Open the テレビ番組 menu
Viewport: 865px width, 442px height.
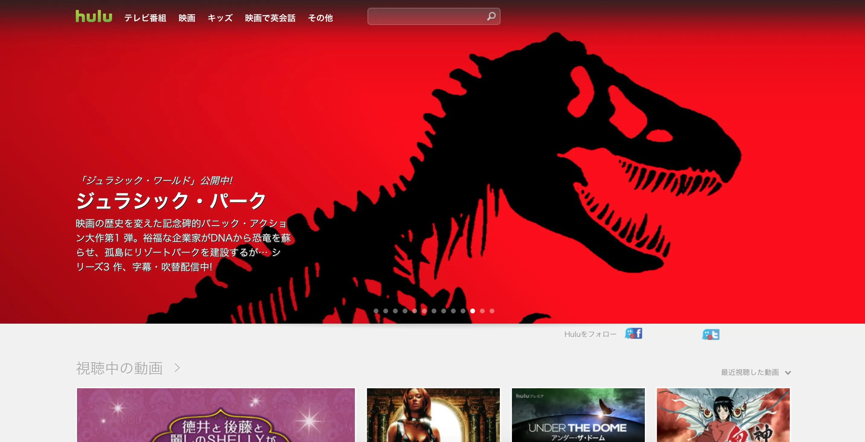coord(145,18)
